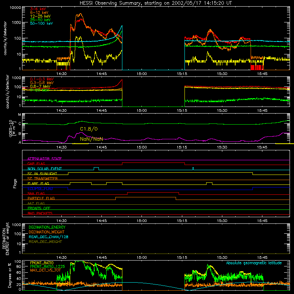
Task: Click the 0.3-0.8 MeV legend entry
Action: pos(42,83)
